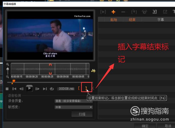175x128 pixels.
Task: Click the 00:00:09:05 label on the waveform ruler
Action: (x=78, y=77)
